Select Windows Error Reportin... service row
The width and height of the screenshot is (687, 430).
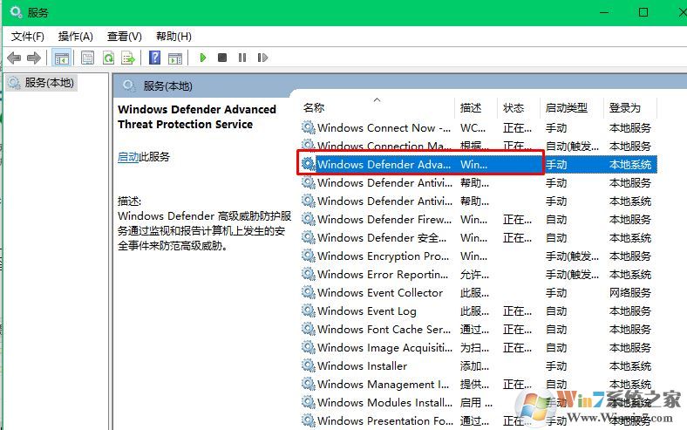point(479,275)
